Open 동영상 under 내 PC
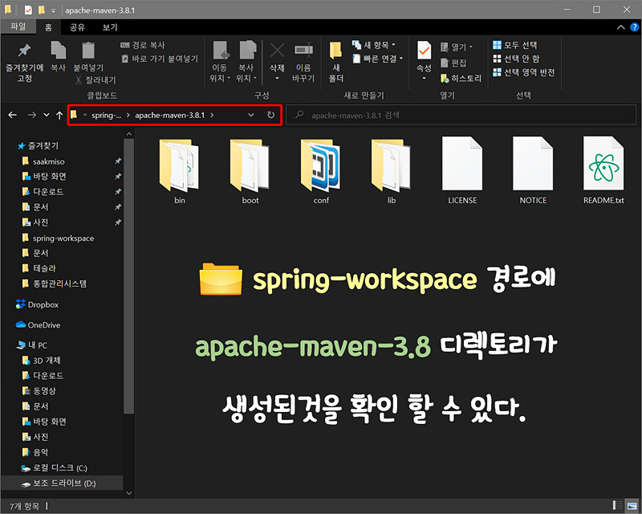The height and width of the screenshot is (514, 642). tap(39, 390)
